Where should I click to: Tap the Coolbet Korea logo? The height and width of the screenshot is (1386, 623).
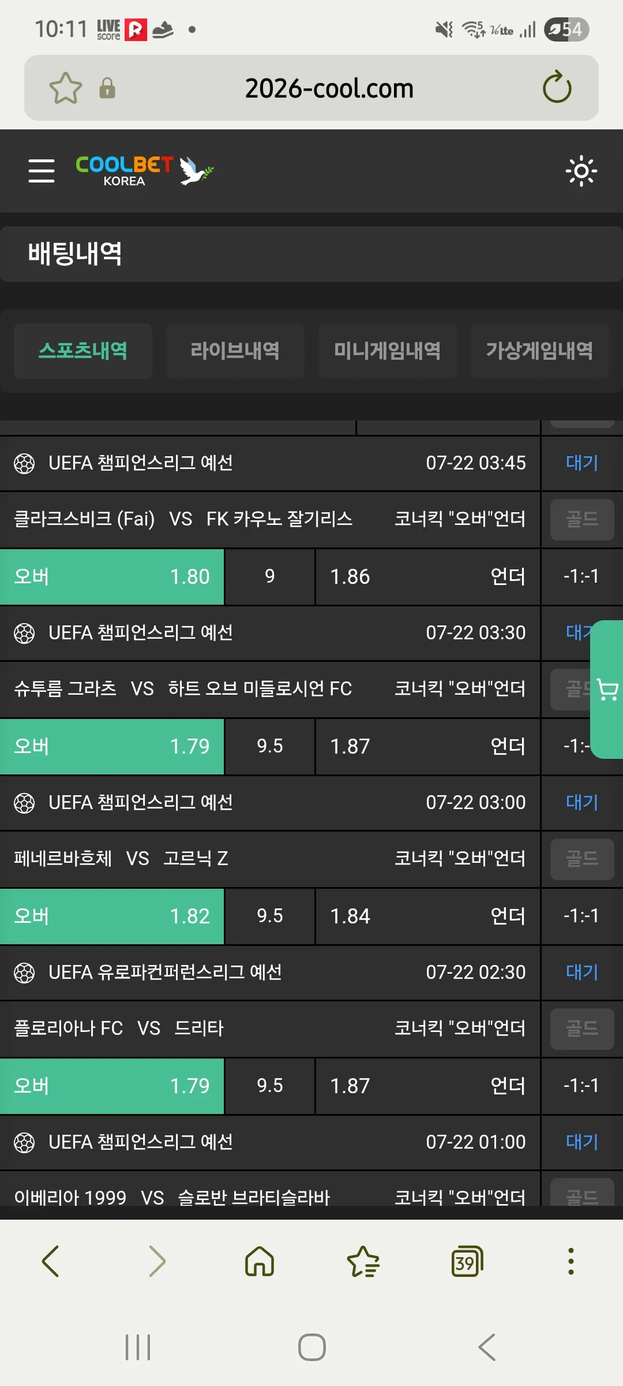(x=144, y=171)
